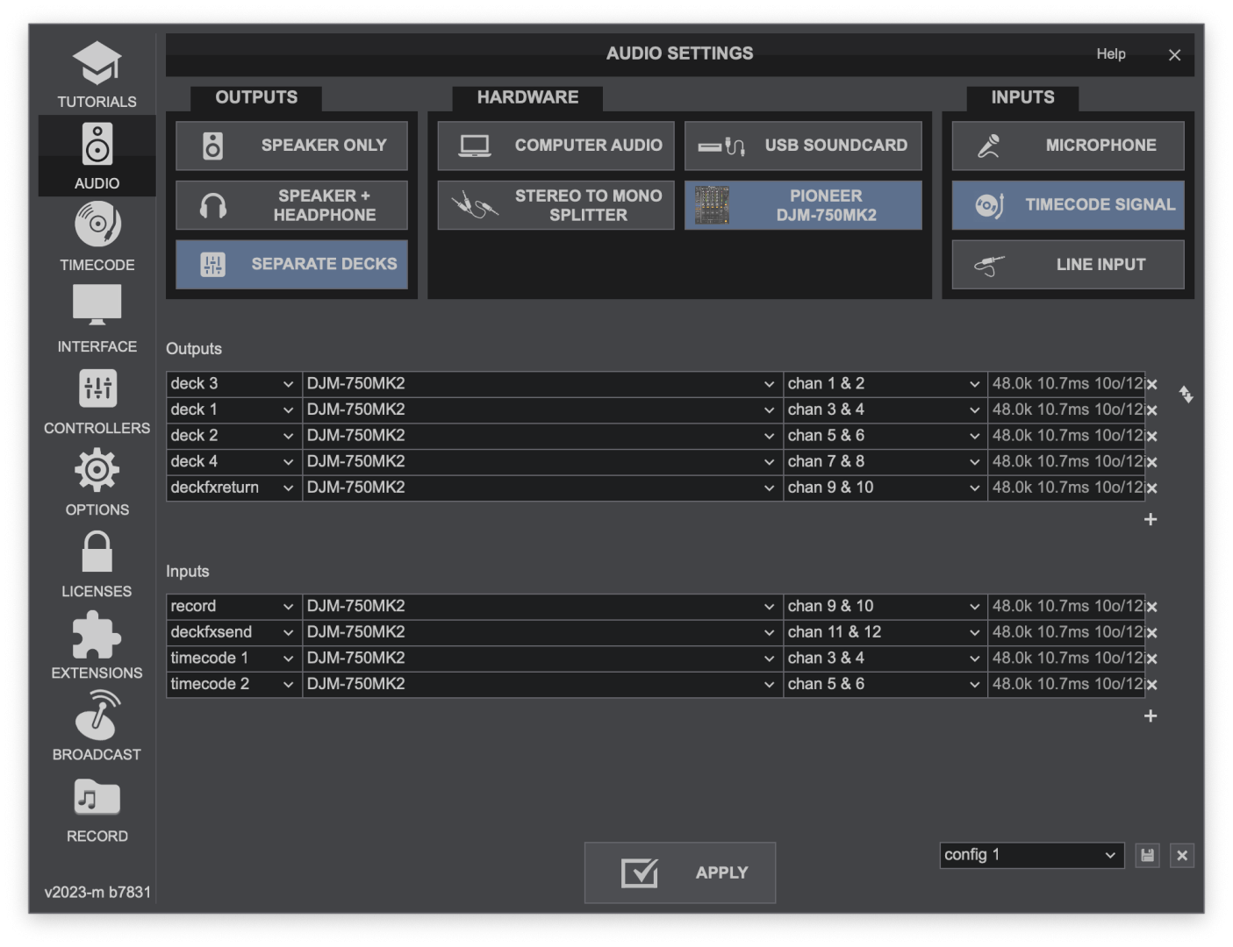Image resolution: width=1233 pixels, height=947 pixels.
Task: Remove the deckfxreturn output row
Action: pos(1151,488)
